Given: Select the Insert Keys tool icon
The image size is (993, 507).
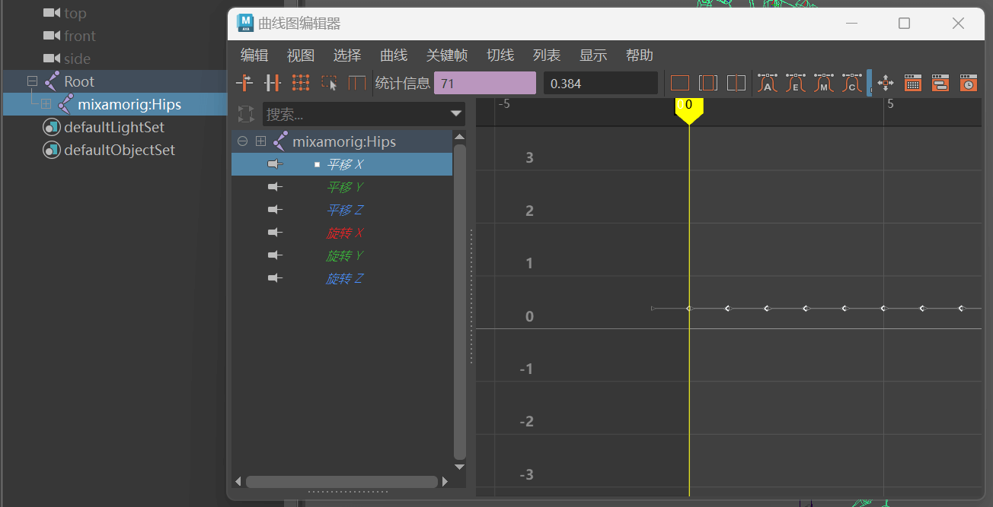Looking at the screenshot, I should [273, 83].
